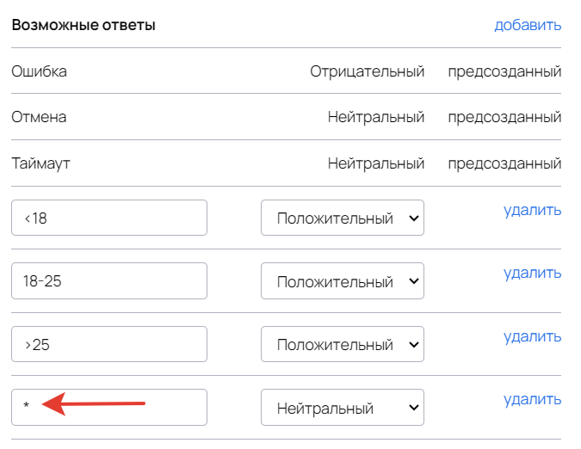The image size is (581, 449).
Task: Delete the '<18' answer with 'удалить'
Action: 532,210
